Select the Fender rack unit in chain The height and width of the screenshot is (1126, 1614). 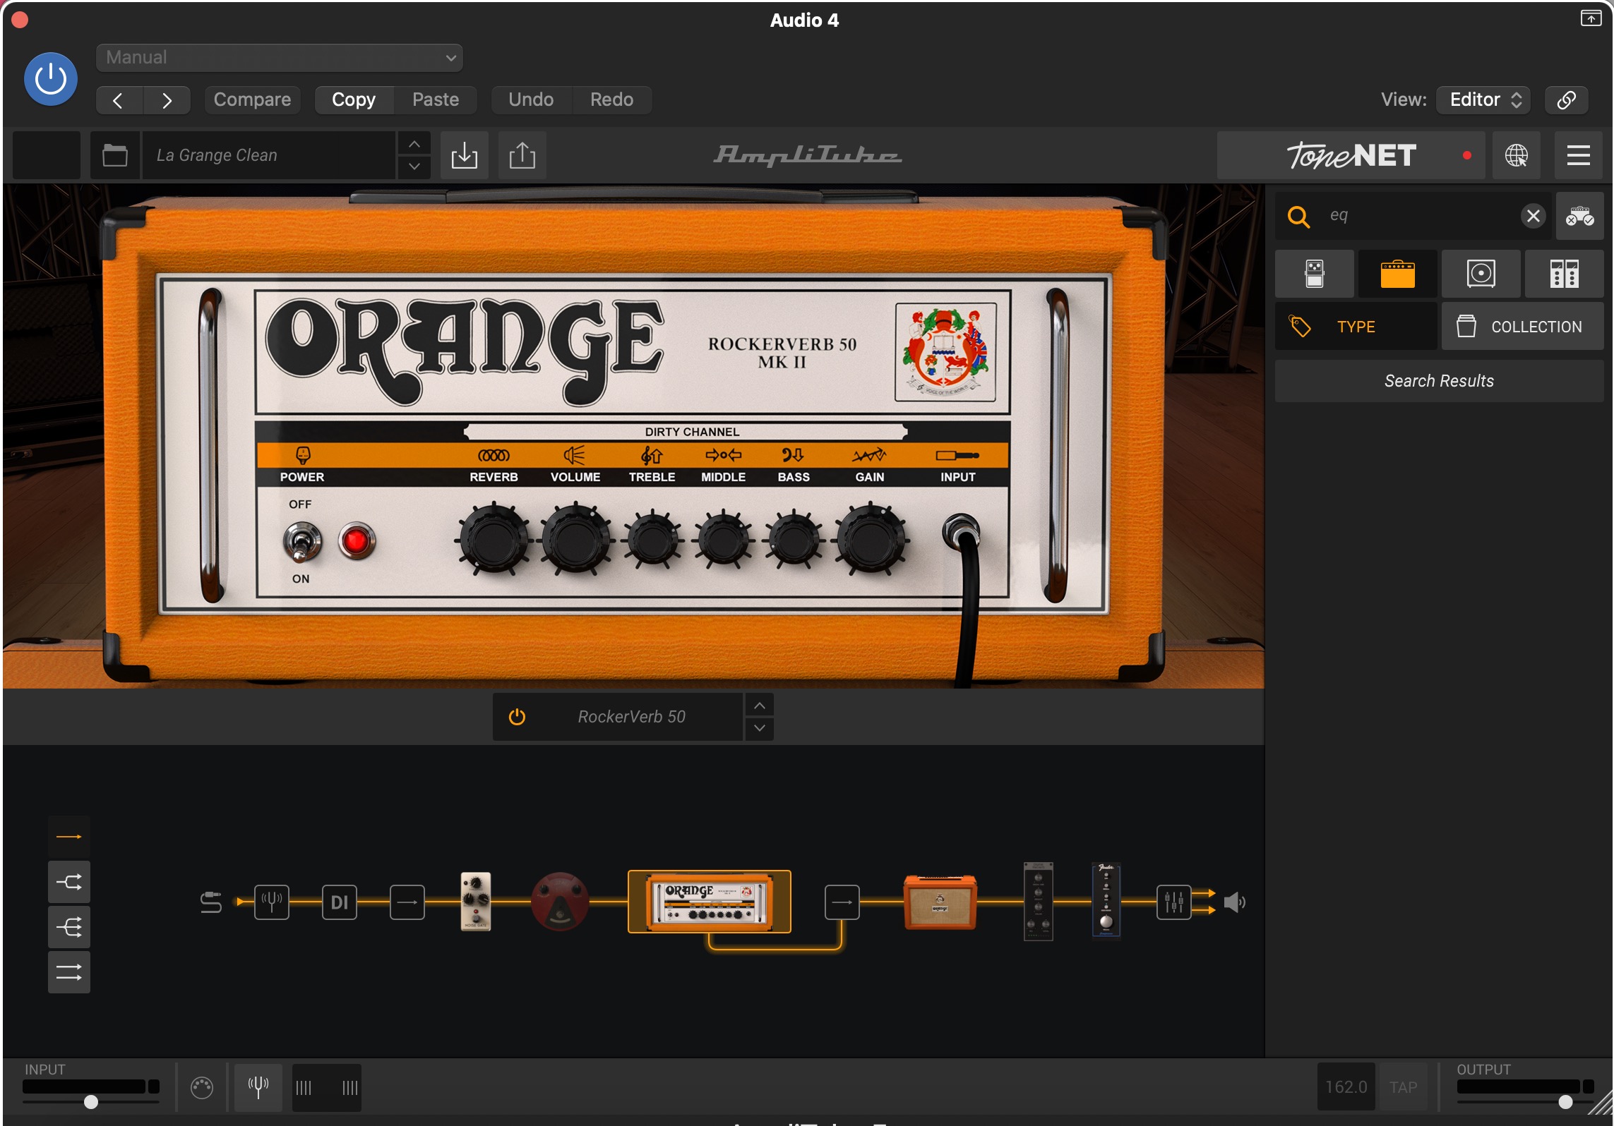point(1106,901)
